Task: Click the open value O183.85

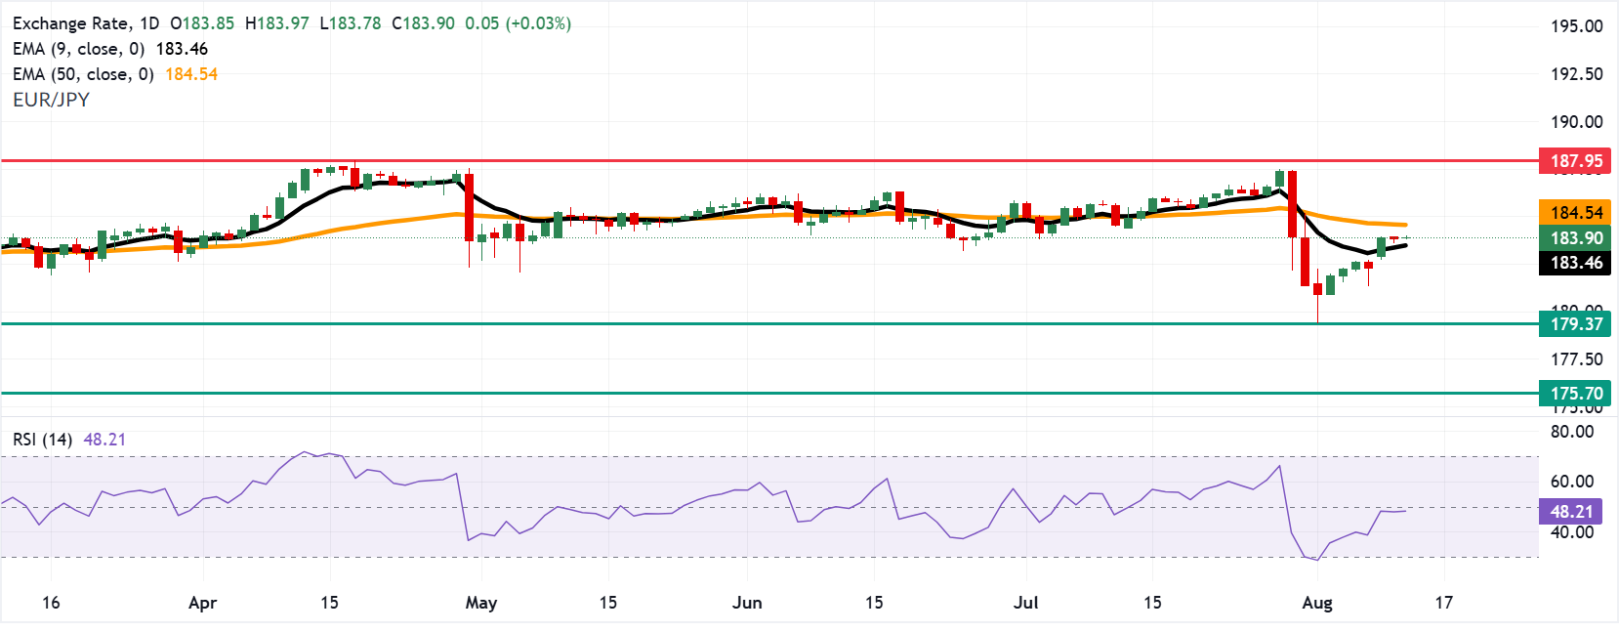Action: tap(202, 23)
